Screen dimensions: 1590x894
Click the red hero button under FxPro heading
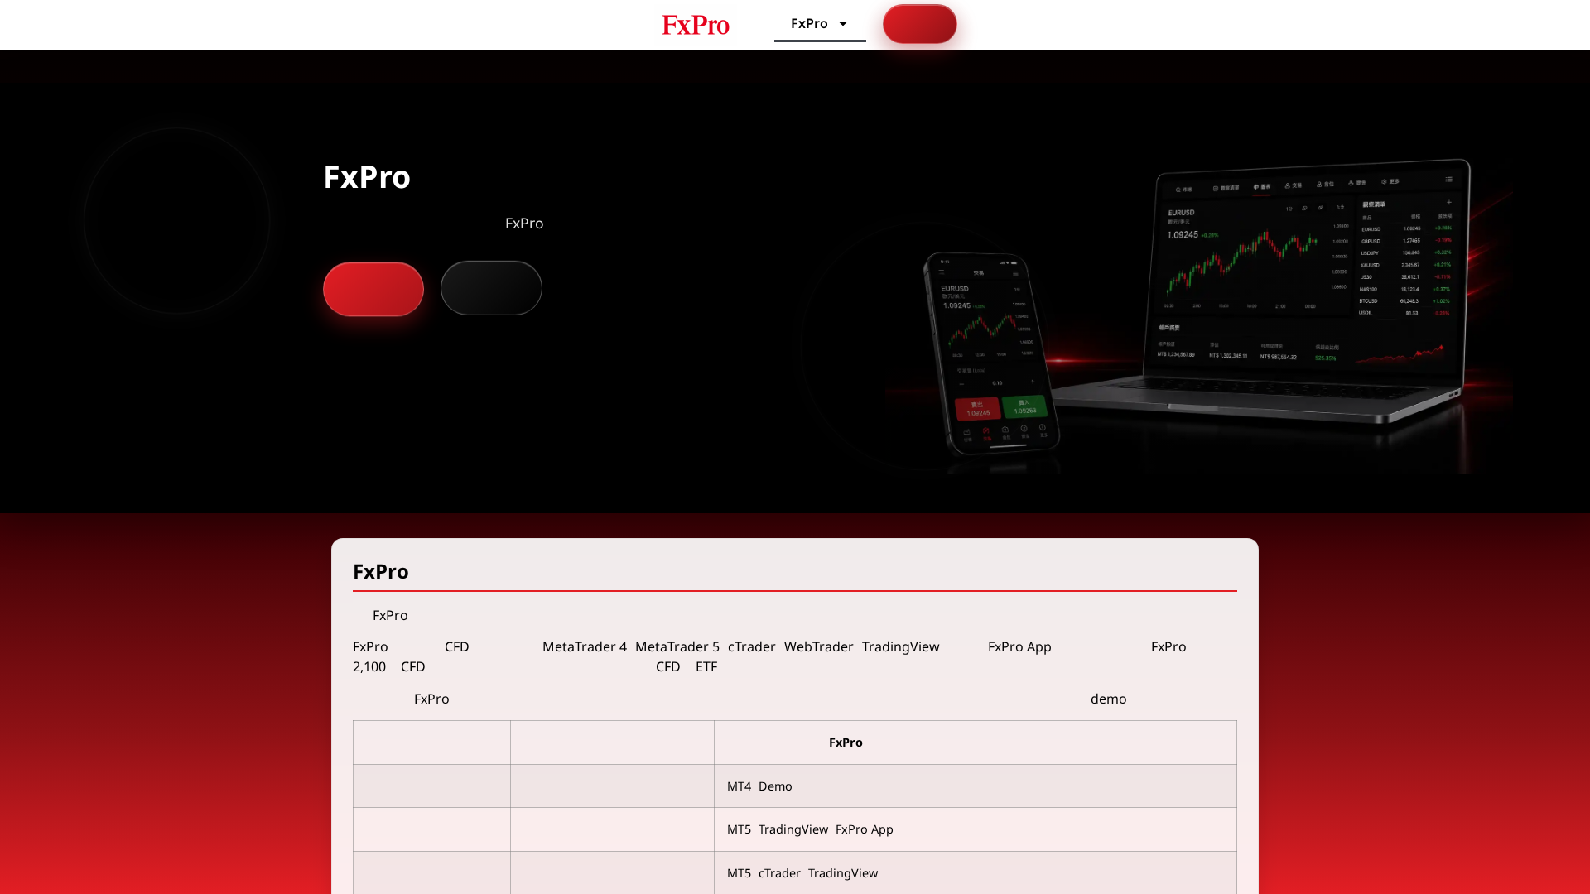point(373,289)
